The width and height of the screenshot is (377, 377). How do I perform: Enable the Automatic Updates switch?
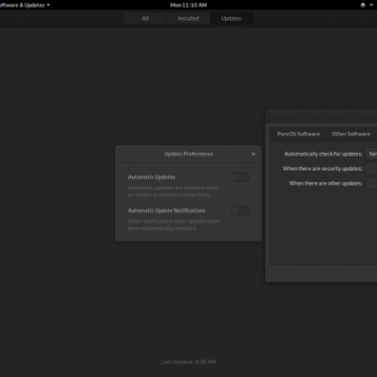(240, 177)
